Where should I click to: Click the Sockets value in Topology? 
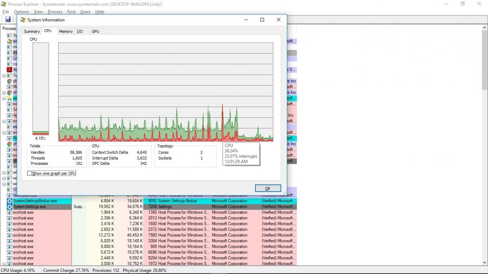click(201, 158)
